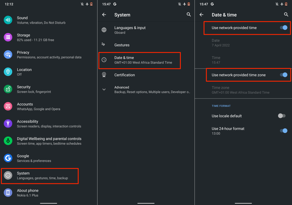Screen dimensions: 292x205
Task: Tap the Certification entry
Action: point(146,75)
